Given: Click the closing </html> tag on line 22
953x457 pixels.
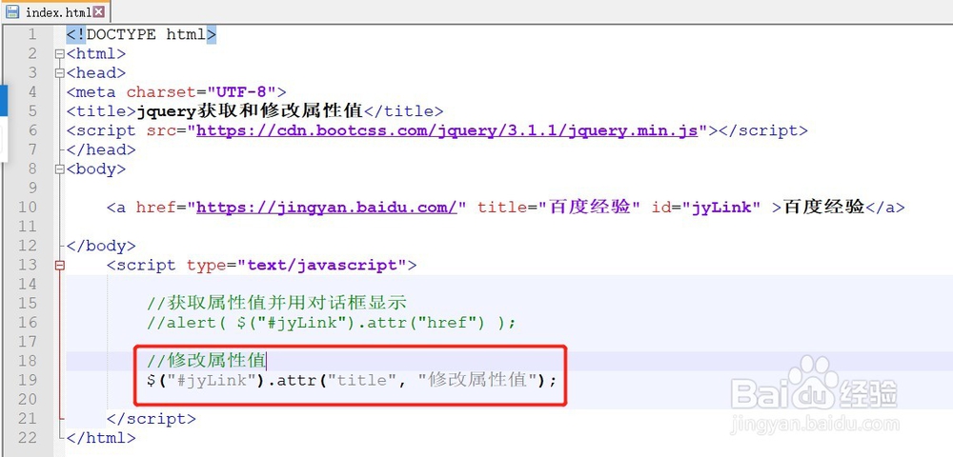Looking at the screenshot, I should 101,438.
